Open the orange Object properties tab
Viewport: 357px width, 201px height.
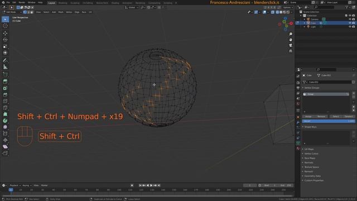pos(298,117)
